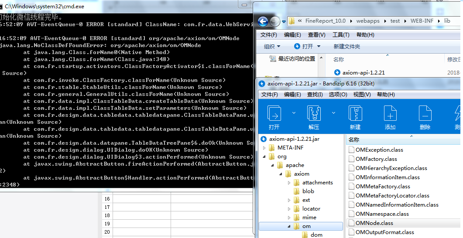This screenshot has width=463, height=238.
Task: Select OMMetaFactoryLocator.class in the file list
Action: pos(392,196)
